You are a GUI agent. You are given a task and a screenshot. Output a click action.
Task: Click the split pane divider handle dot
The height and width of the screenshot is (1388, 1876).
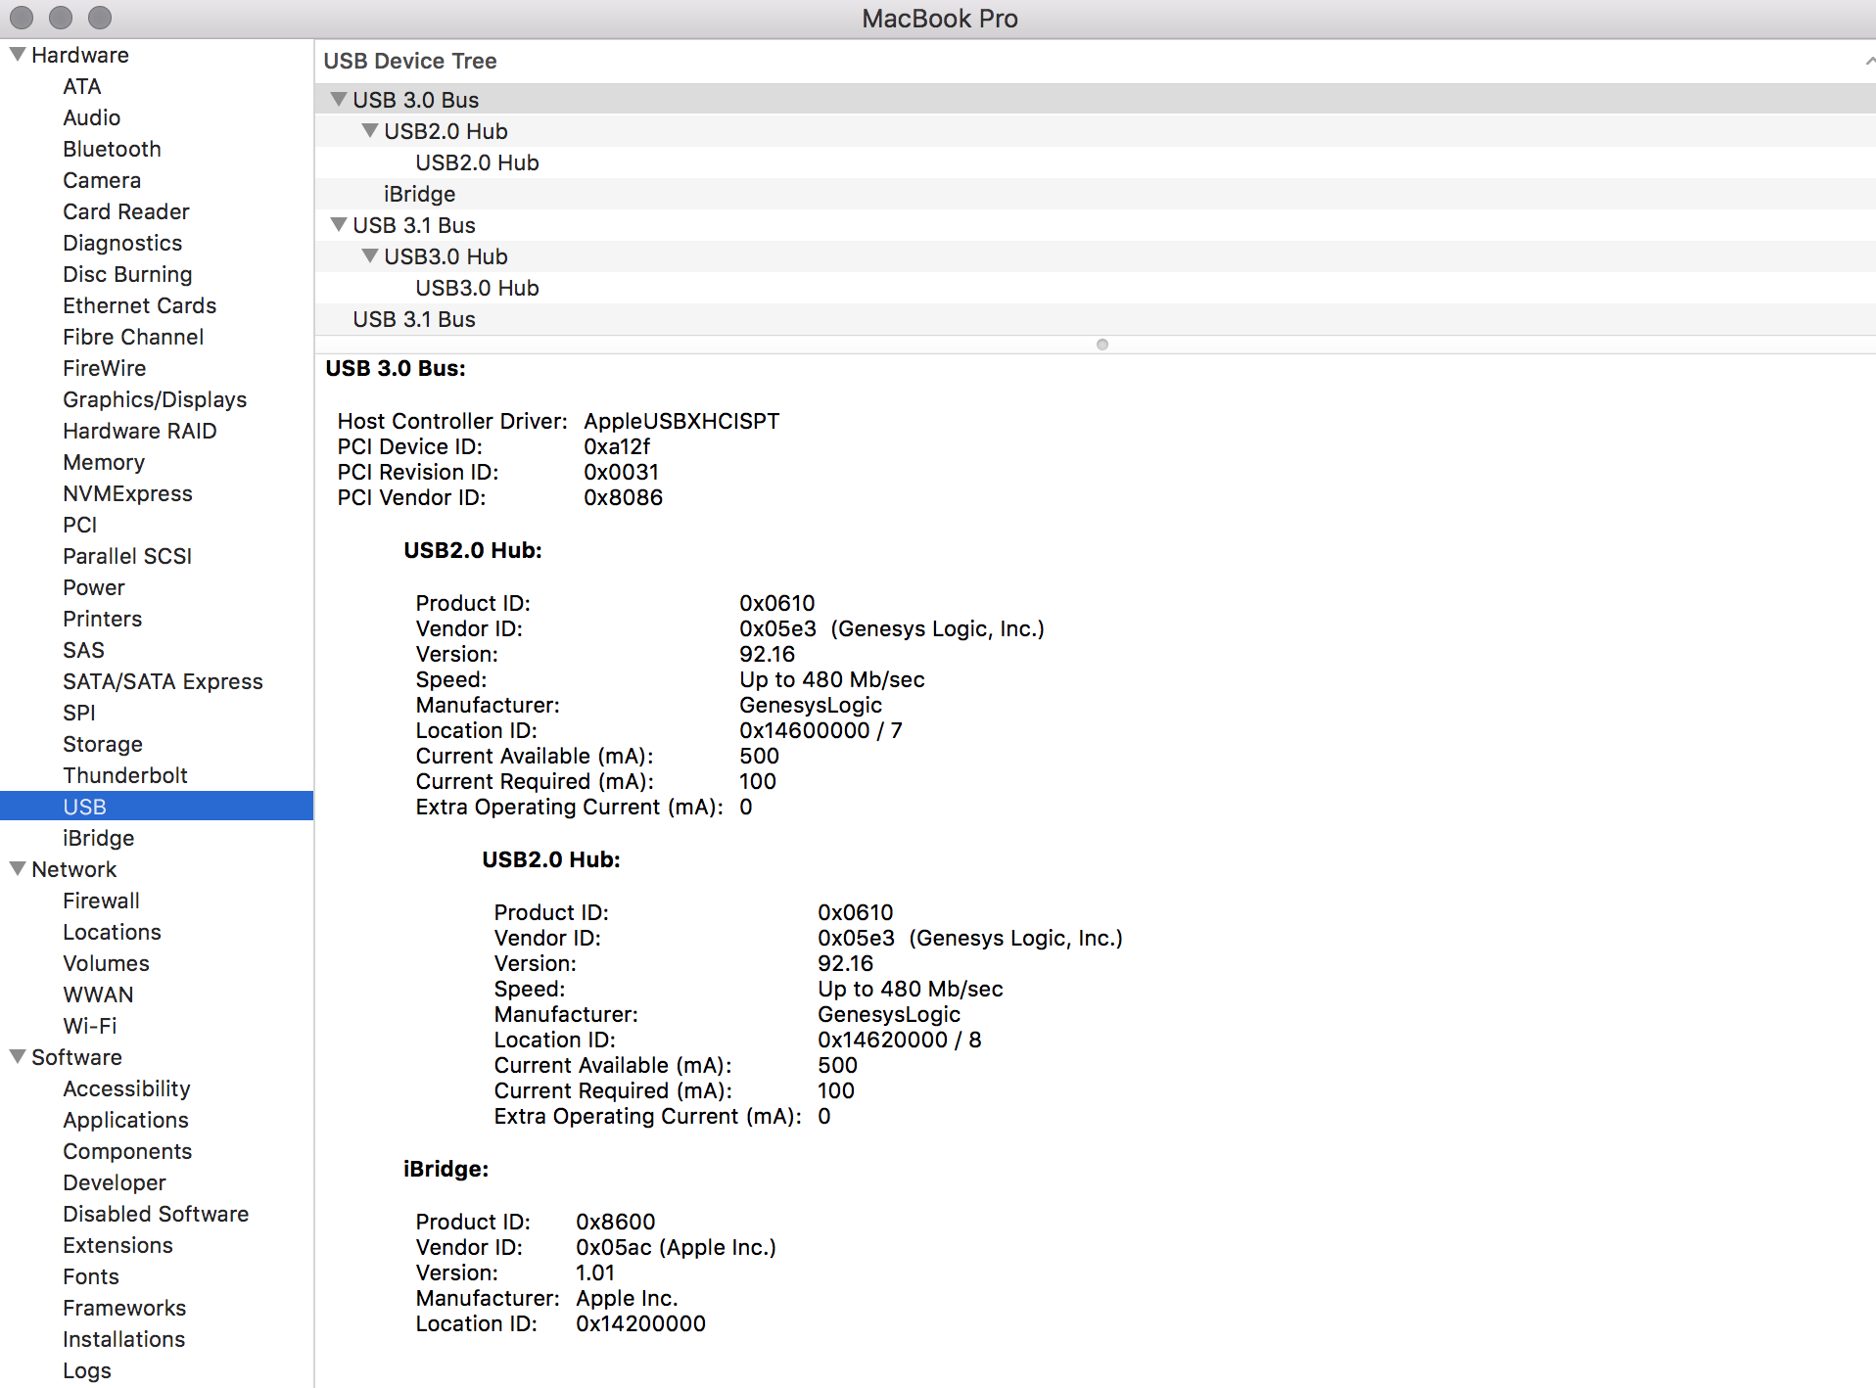[1102, 345]
